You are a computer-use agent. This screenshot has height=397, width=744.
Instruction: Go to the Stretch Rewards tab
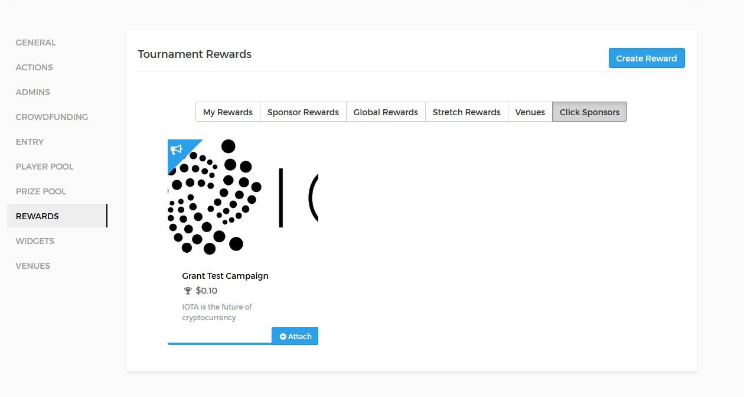point(466,112)
